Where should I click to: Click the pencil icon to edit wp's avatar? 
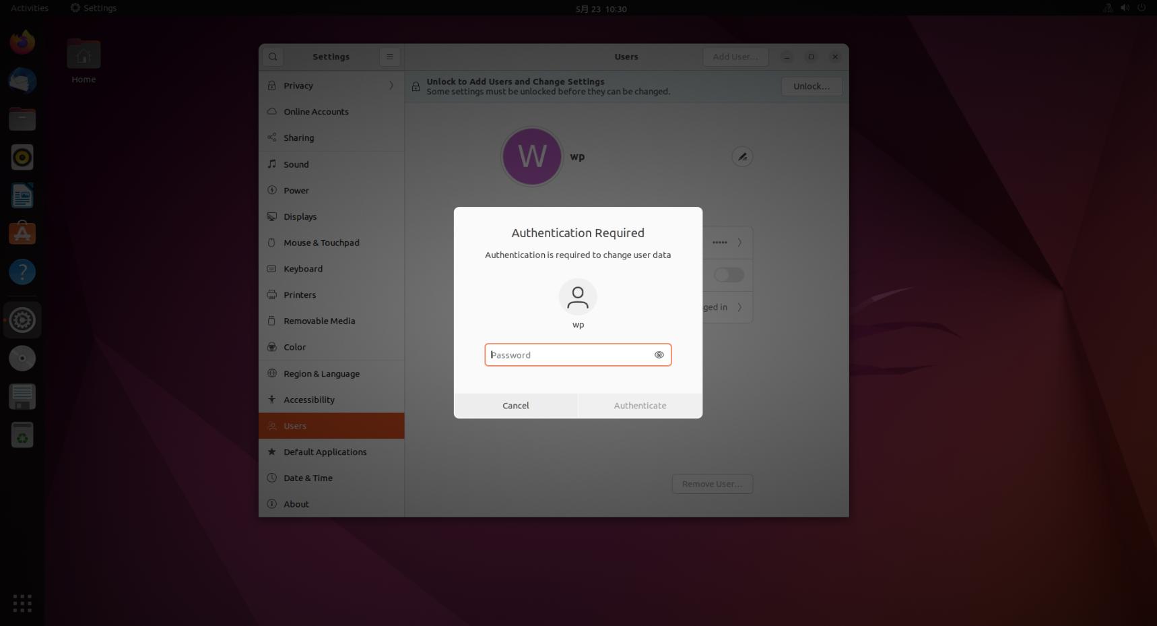[x=741, y=156]
